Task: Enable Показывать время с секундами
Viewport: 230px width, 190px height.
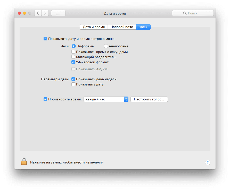Action: point(73,52)
